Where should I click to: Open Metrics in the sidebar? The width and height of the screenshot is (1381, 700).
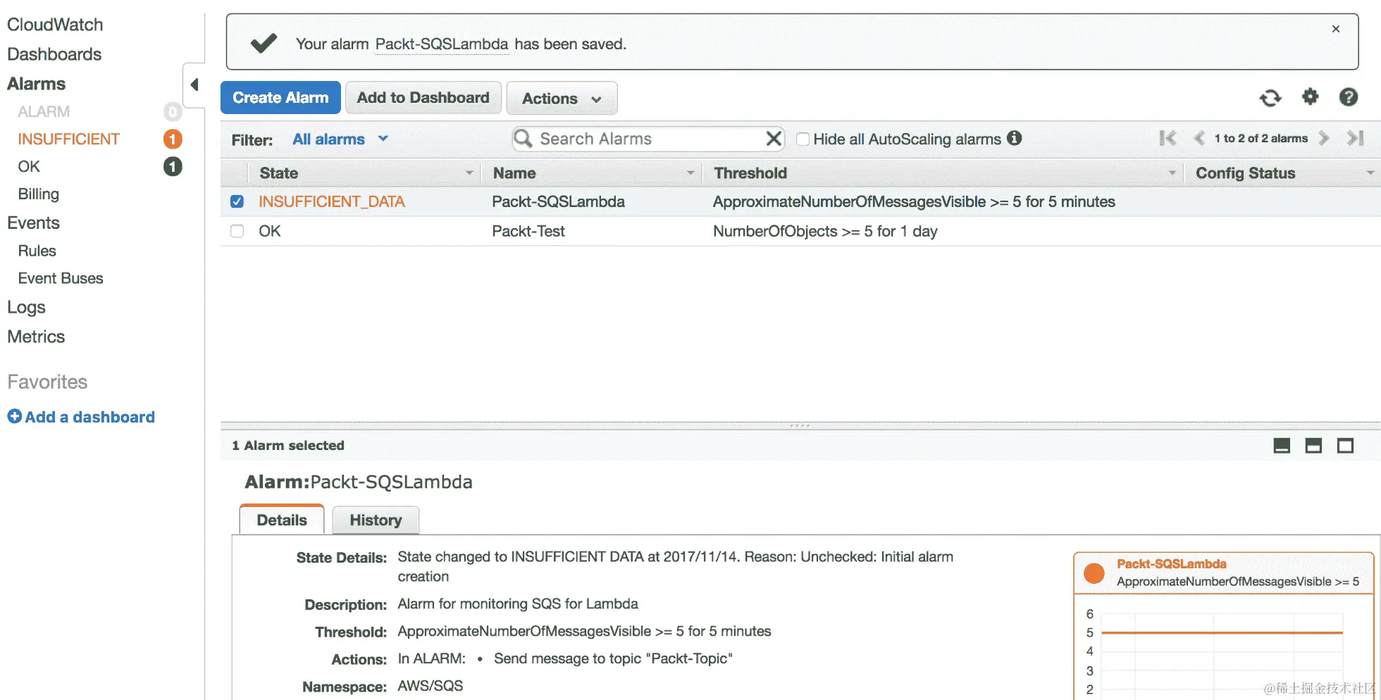tap(36, 337)
